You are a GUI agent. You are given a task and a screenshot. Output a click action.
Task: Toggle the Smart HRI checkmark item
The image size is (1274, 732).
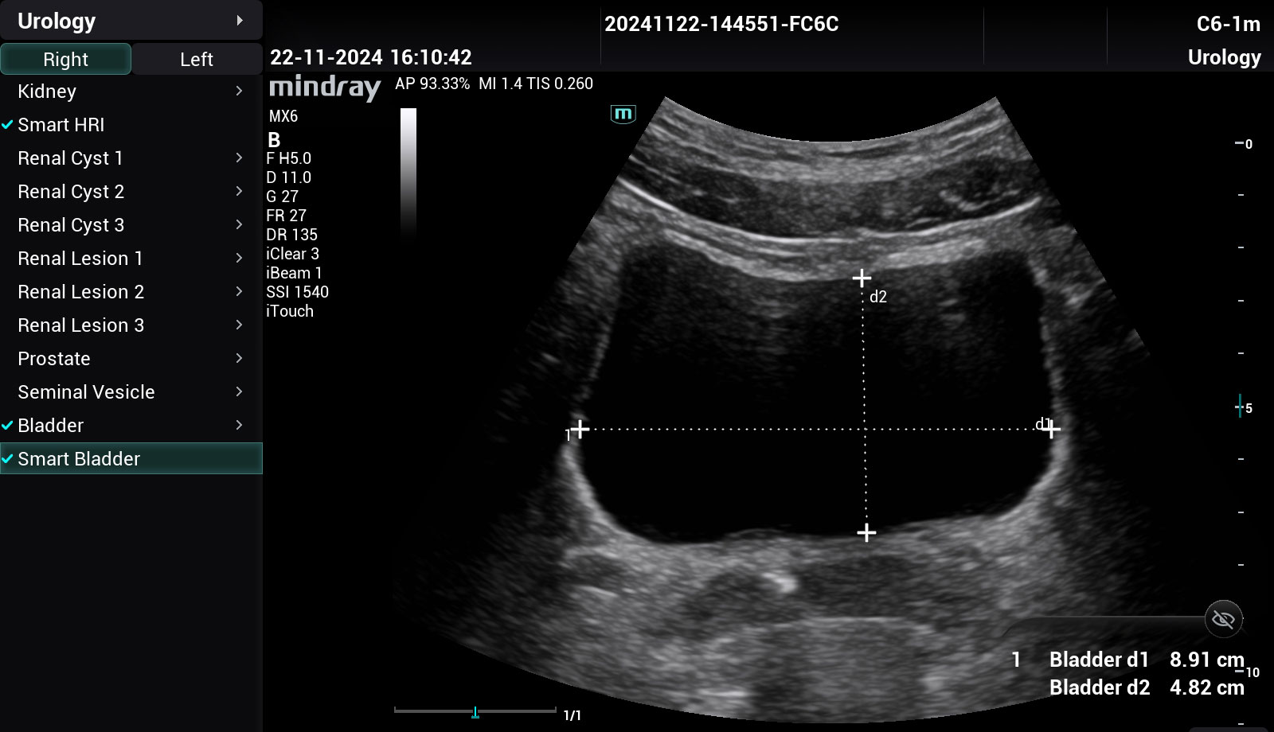click(x=61, y=125)
